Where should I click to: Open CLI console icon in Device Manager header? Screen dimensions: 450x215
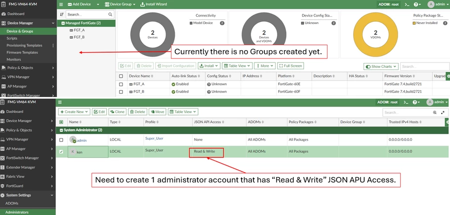[x=407, y=4]
